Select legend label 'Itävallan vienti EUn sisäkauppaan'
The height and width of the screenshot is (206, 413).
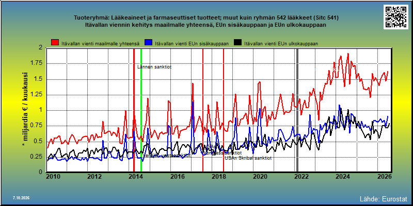click(x=192, y=44)
